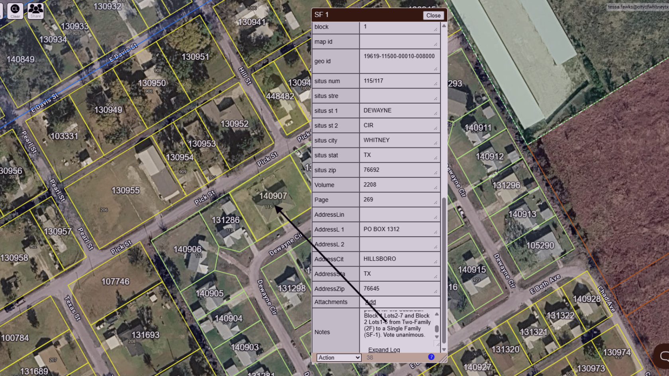The height and width of the screenshot is (376, 669).
Task: Click the Notes box scroll-down arrow
Action: (437, 337)
